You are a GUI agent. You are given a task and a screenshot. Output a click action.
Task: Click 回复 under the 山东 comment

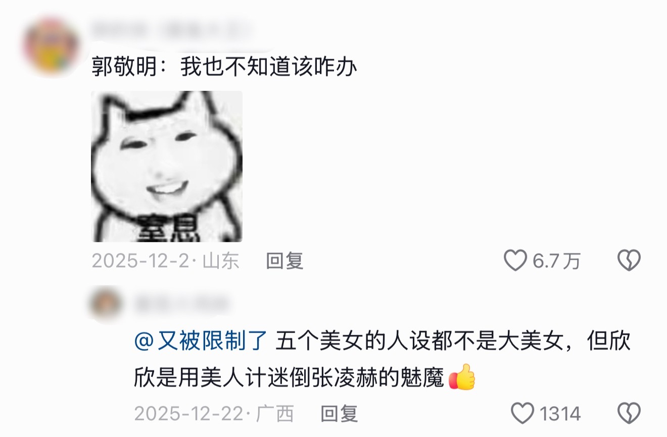[x=284, y=261]
